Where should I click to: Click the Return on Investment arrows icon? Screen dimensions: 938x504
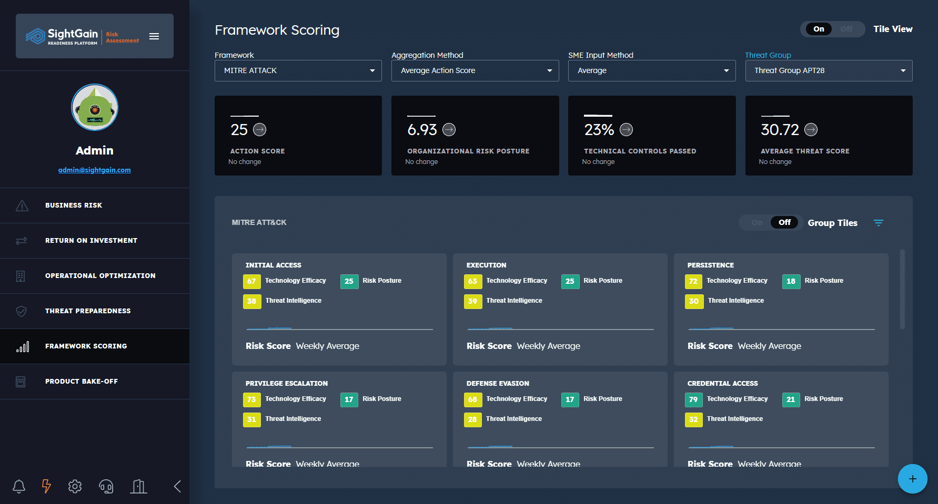pyautogui.click(x=22, y=241)
